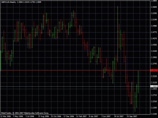Click the 2.3335 price scale value

pyautogui.click(x=154, y=76)
